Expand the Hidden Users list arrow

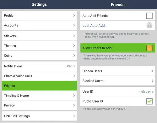click(153, 71)
